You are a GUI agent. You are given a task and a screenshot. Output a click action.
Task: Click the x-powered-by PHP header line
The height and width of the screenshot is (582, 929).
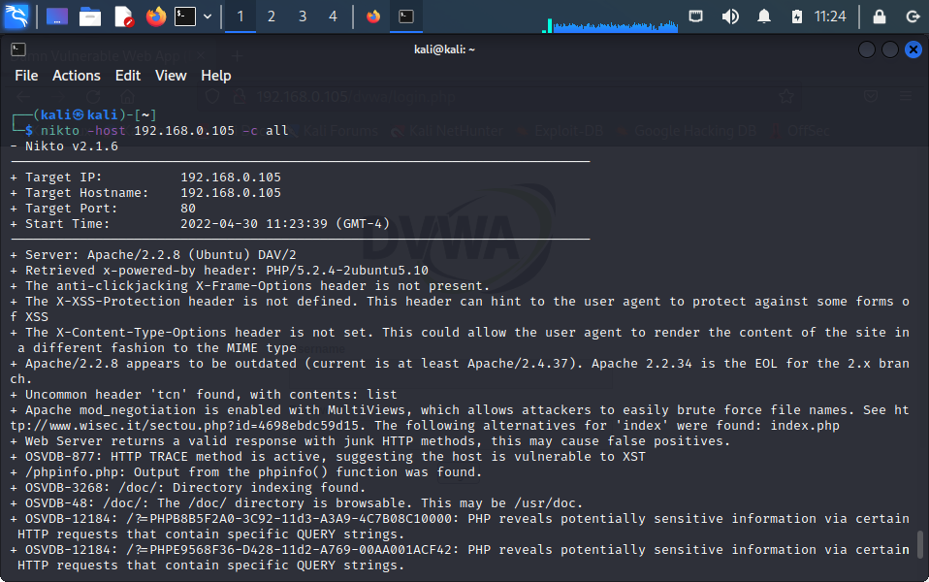tap(219, 271)
